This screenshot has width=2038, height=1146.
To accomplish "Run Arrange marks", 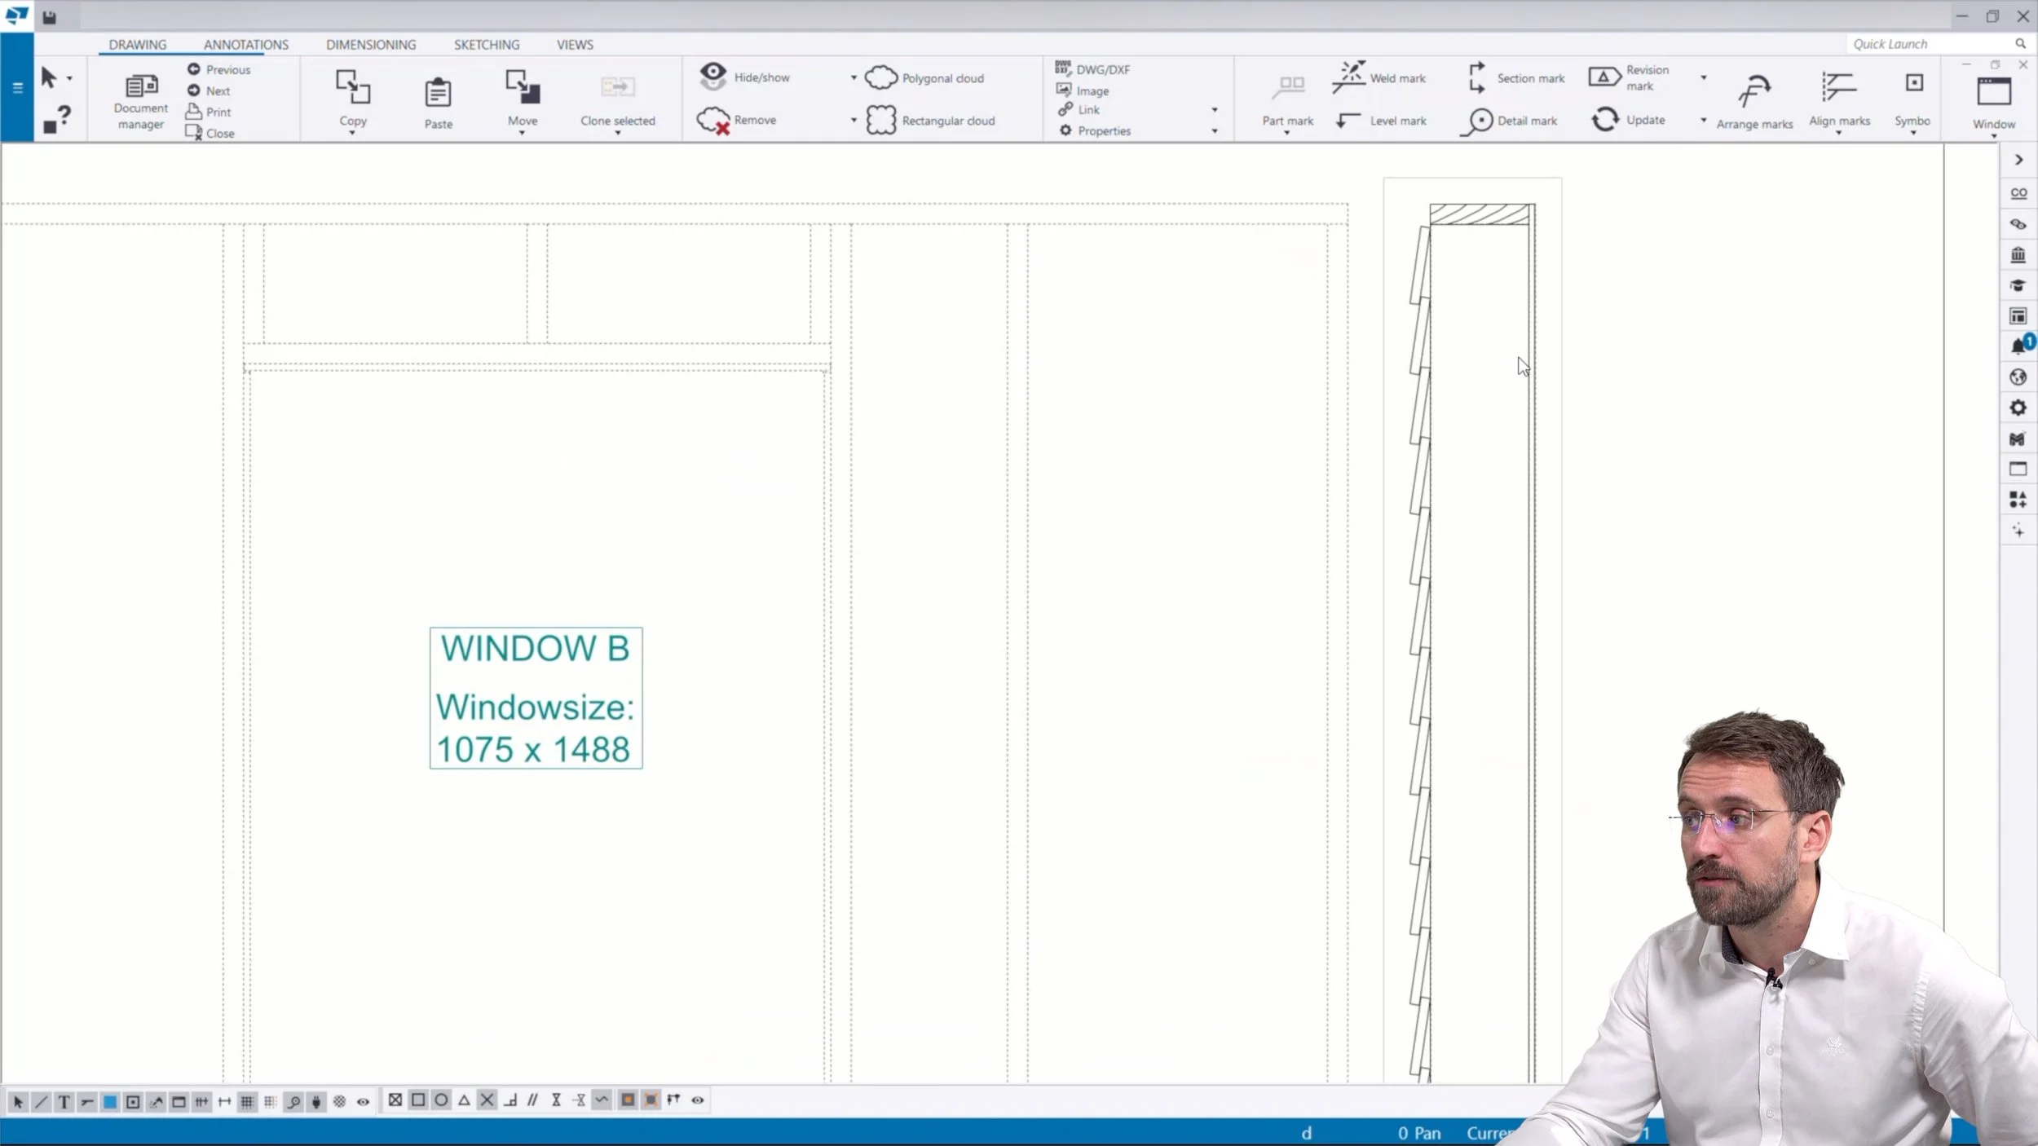I will pos(1754,100).
